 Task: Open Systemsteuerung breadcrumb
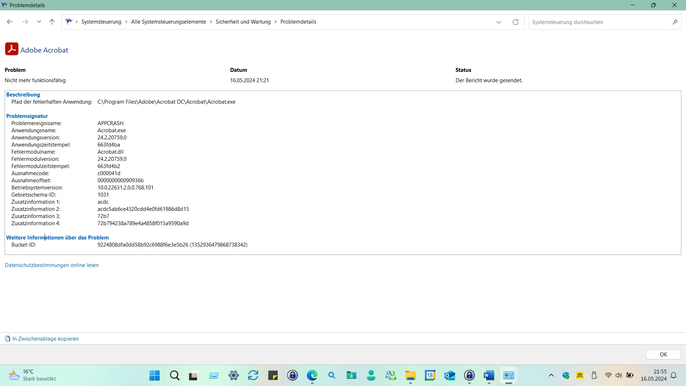(101, 22)
